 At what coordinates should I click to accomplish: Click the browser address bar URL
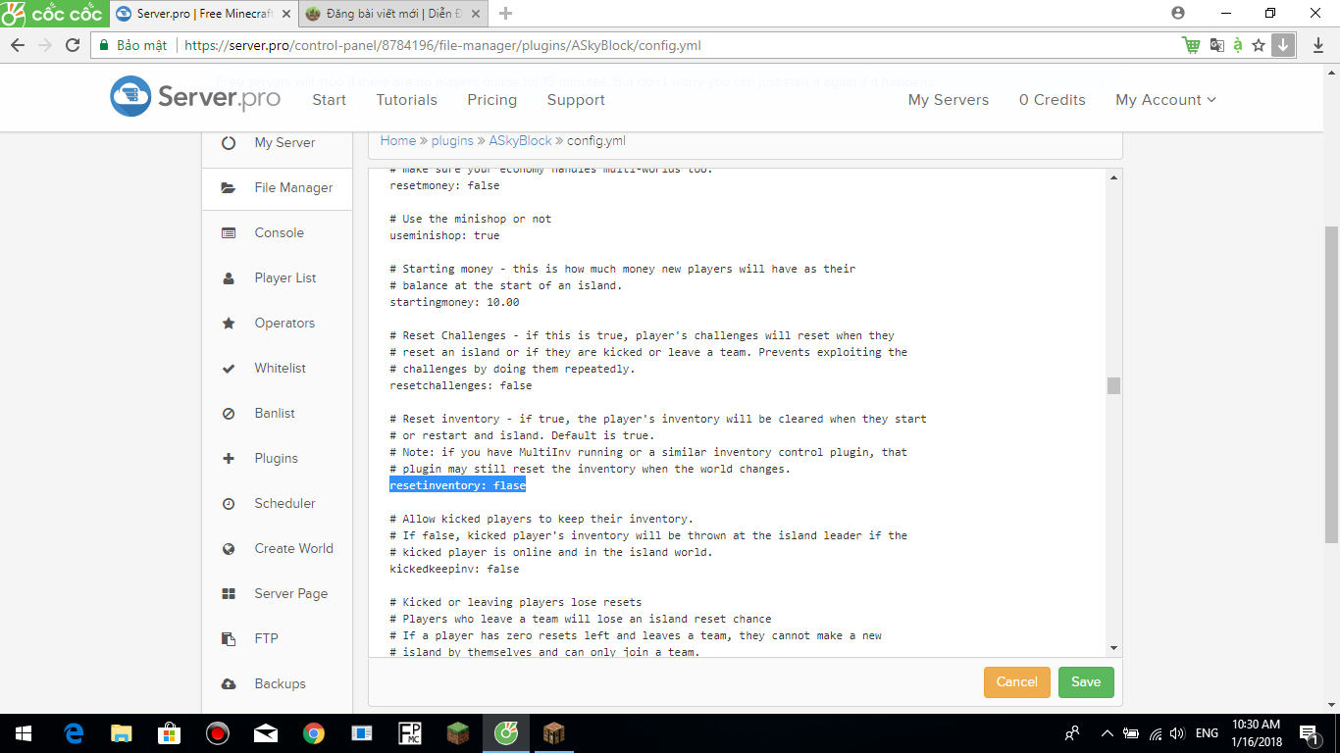click(442, 45)
